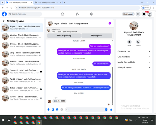Click the 404-454-9919 message bubble

click(59, 101)
